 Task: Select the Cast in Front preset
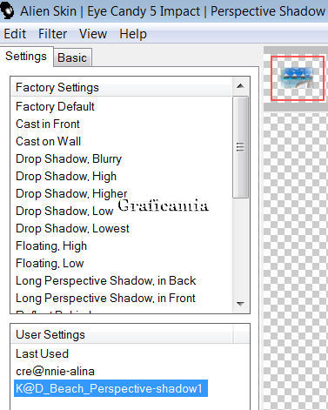(x=48, y=124)
